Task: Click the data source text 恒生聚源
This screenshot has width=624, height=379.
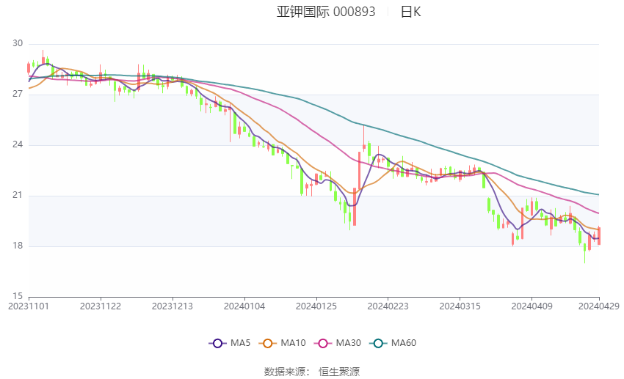Action: pos(339,372)
